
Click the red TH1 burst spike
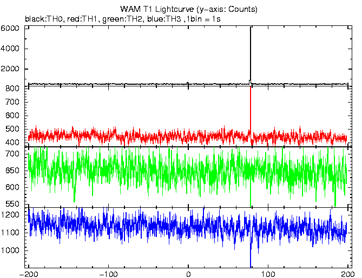(x=251, y=110)
